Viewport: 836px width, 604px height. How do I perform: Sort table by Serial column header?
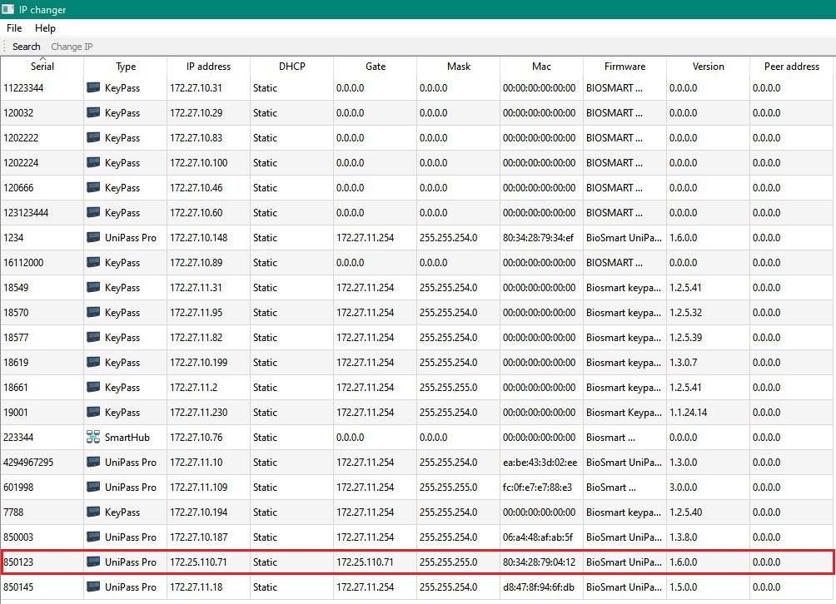(x=42, y=67)
